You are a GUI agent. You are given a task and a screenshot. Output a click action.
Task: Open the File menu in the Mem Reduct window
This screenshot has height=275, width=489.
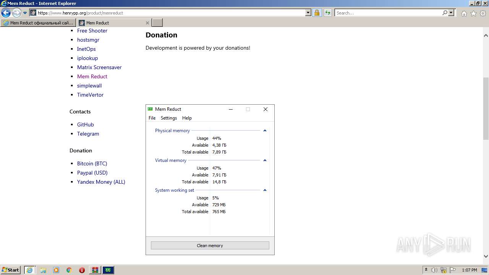(x=152, y=118)
